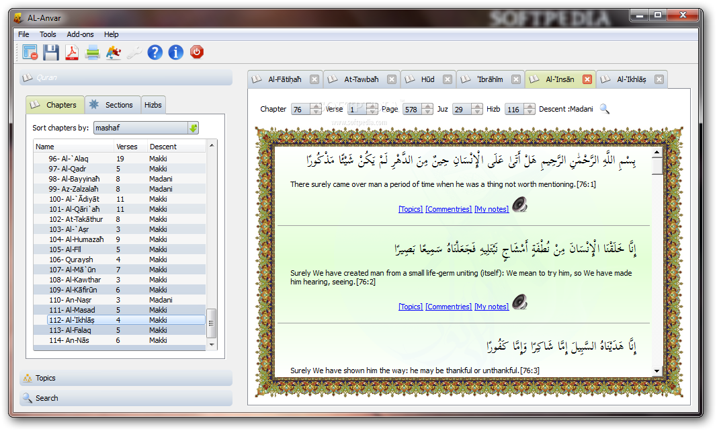Open Commentries link for verse 76:2
Viewport: 717px width, 431px height.
pos(448,307)
